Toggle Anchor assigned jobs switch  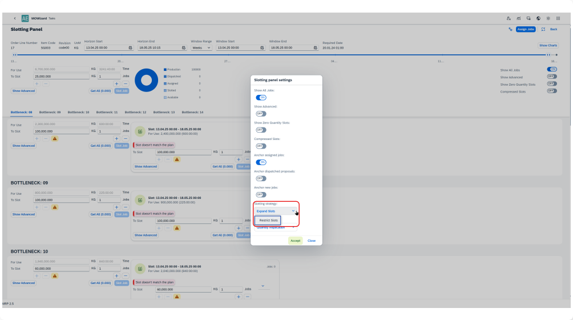pos(261,162)
